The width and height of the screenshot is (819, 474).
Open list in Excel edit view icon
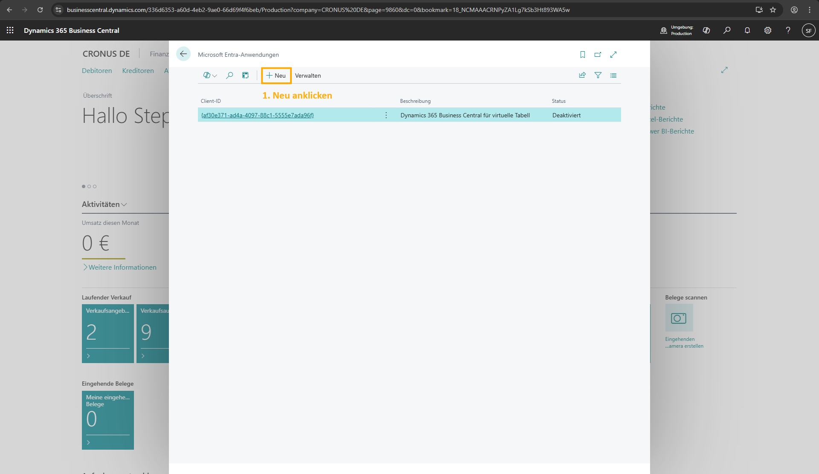245,76
